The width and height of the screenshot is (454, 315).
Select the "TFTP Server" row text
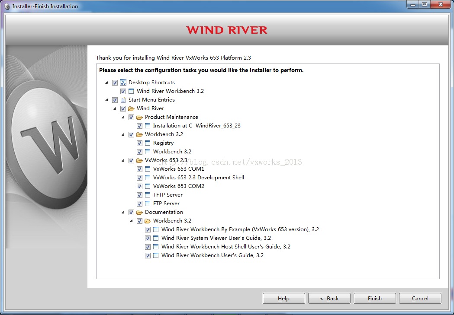[x=168, y=195]
